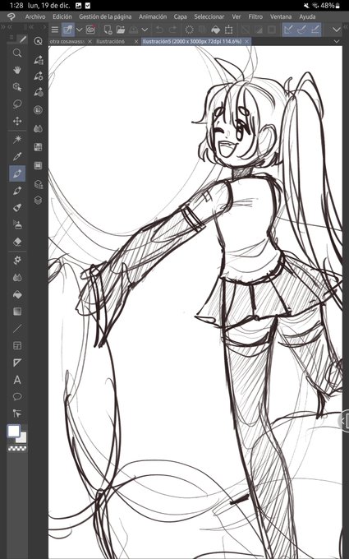Select the transparent color checkered swatch
349x559 pixels.
pyautogui.click(x=17, y=449)
